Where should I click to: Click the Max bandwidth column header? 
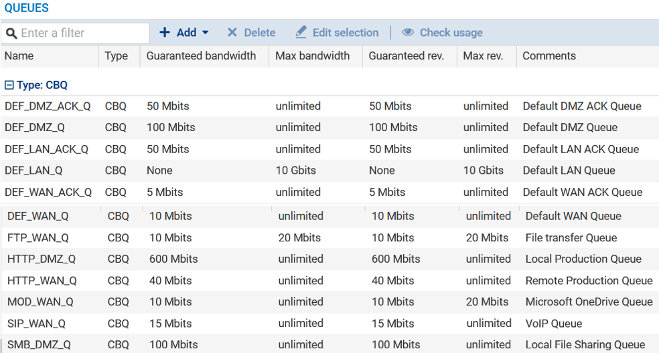(312, 56)
